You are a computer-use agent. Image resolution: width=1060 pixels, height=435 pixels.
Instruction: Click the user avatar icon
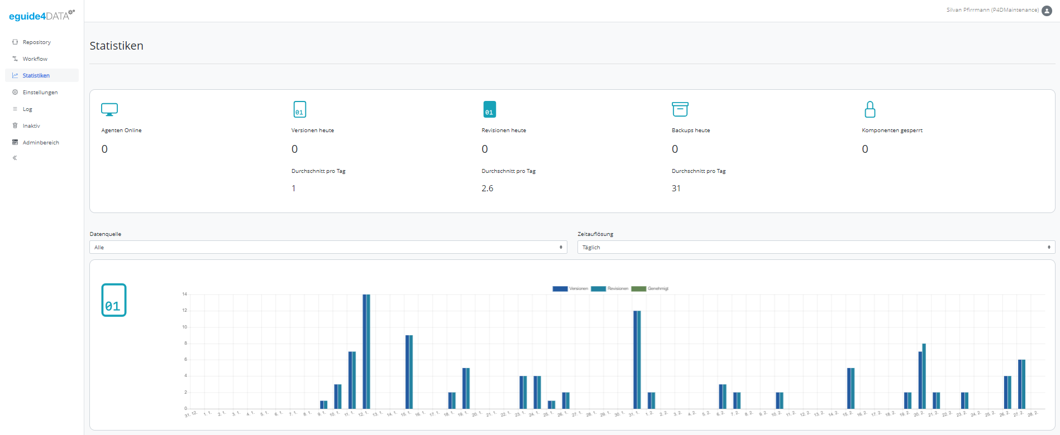point(1047,11)
